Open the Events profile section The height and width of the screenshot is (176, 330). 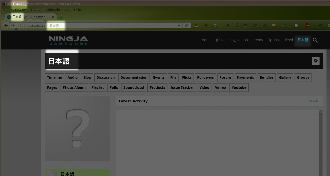pos(159,77)
